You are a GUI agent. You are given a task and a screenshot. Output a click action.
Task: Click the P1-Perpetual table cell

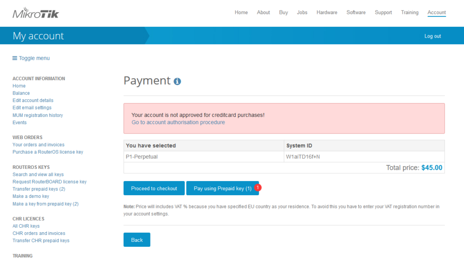pos(203,157)
